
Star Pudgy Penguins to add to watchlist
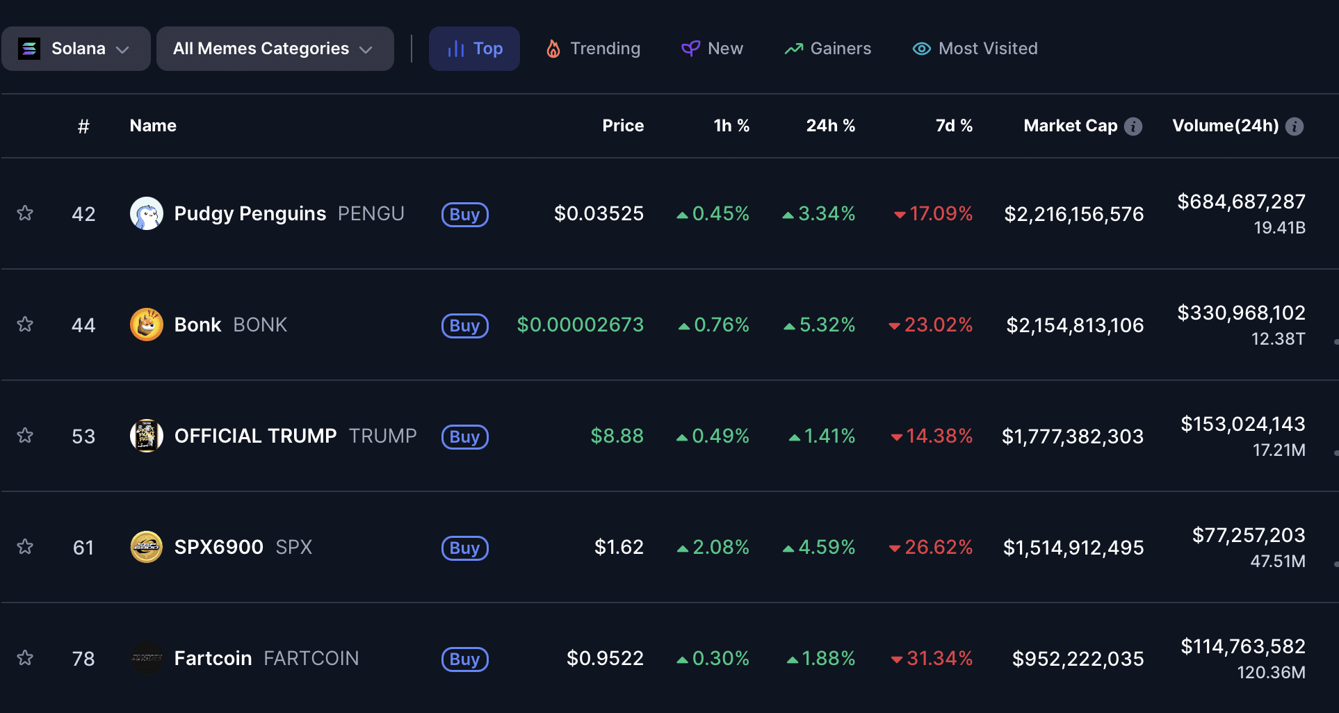(25, 213)
